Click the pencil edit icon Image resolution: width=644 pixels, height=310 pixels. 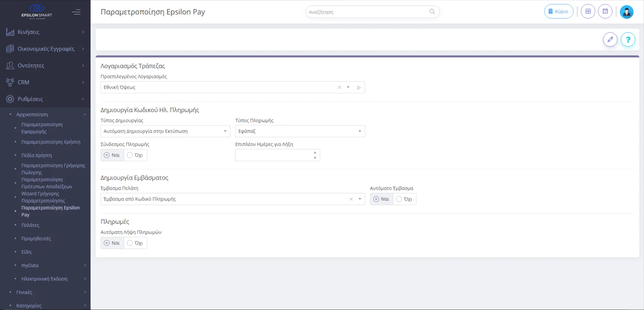coord(610,39)
